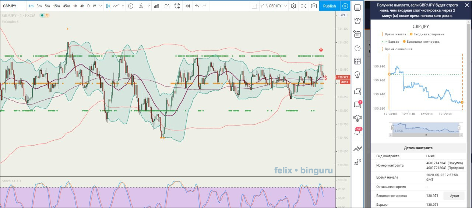
Task: Open chart settings gear icon
Action: coord(293,6)
